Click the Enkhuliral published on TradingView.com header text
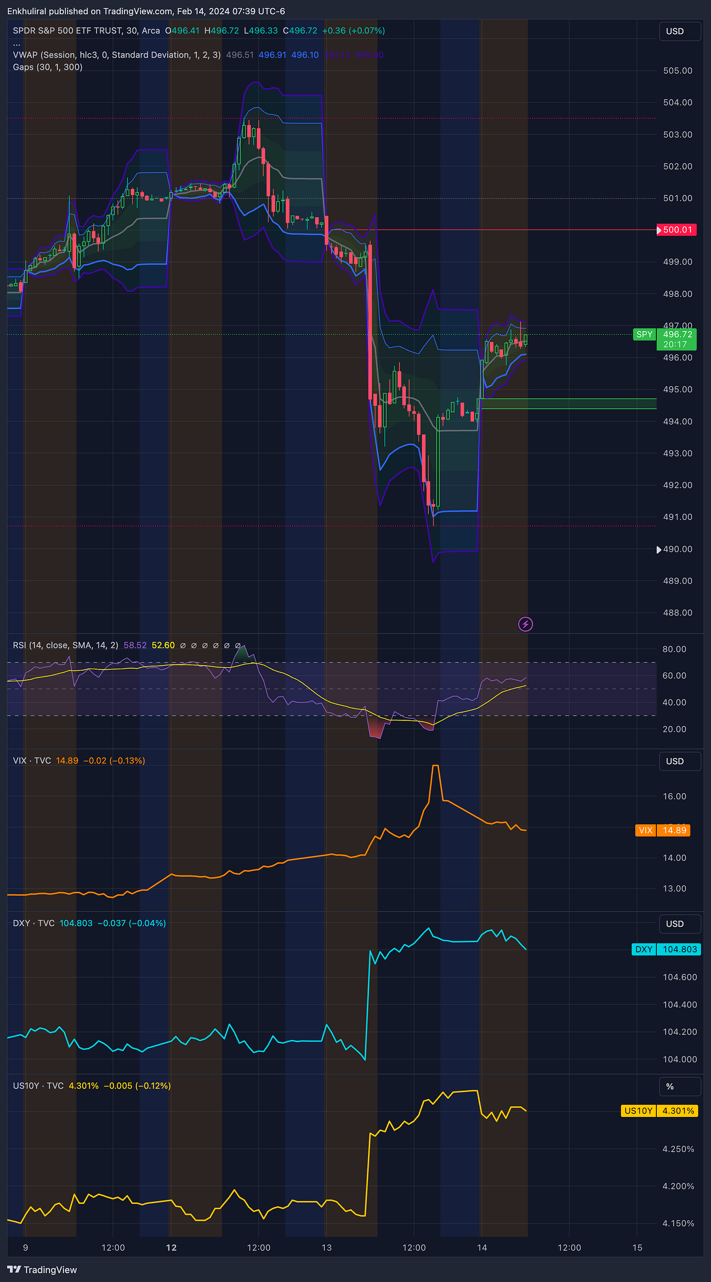This screenshot has width=711, height=1282. [x=146, y=11]
